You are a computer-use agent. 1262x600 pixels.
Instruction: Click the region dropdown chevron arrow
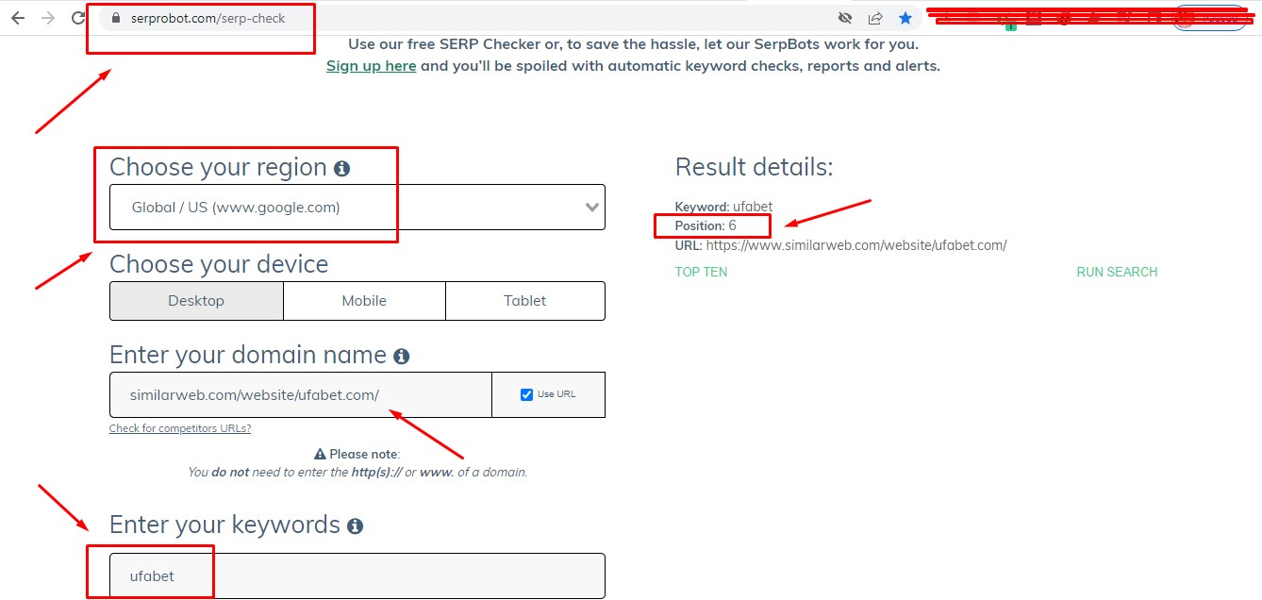click(592, 208)
